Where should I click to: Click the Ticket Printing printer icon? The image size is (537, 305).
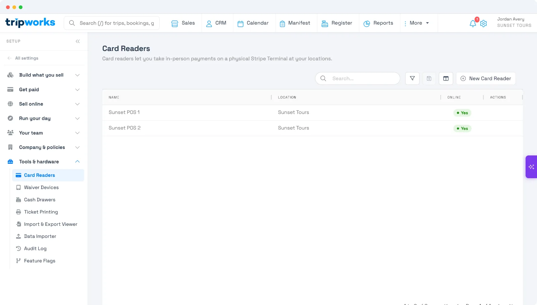[x=18, y=212]
